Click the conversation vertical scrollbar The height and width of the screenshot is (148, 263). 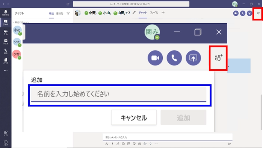pos(261,112)
